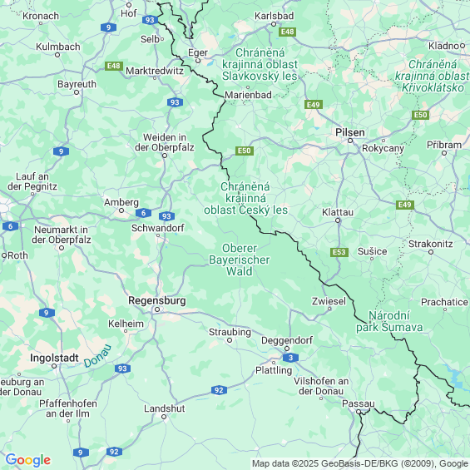Image resolution: width=470 pixels, height=470 pixels.
Task: Click the E53 road shield south of Klattau
Action: (x=339, y=252)
